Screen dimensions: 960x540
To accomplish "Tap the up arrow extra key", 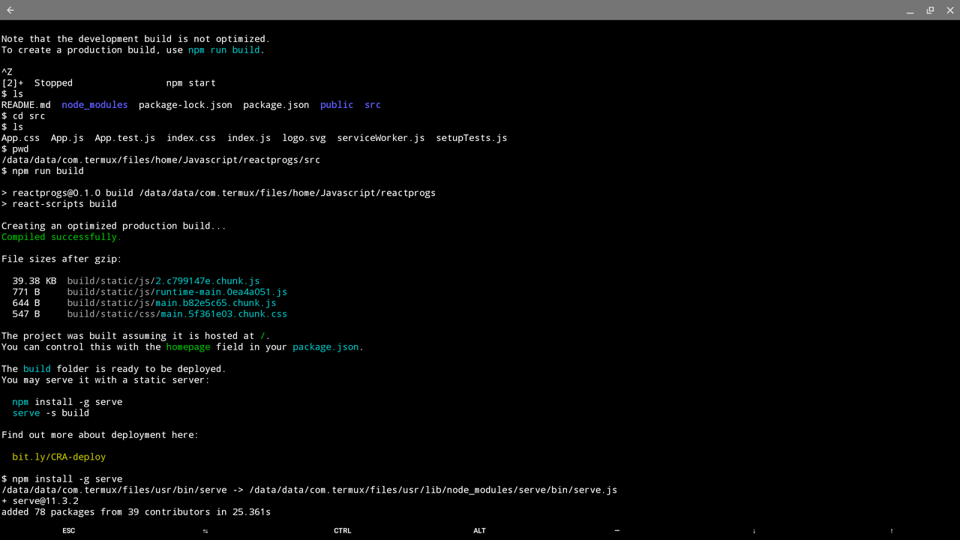I will point(892,530).
